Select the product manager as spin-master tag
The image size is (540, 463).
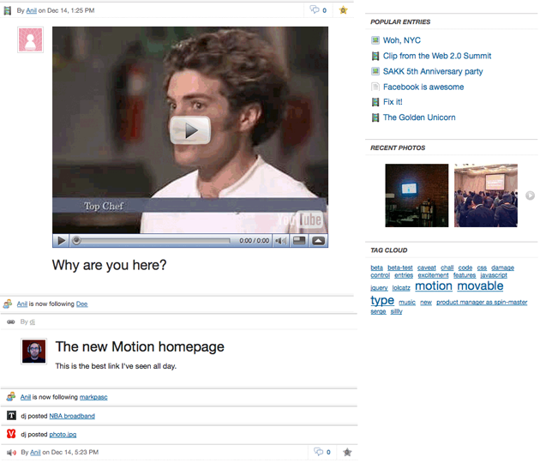pyautogui.click(x=482, y=302)
